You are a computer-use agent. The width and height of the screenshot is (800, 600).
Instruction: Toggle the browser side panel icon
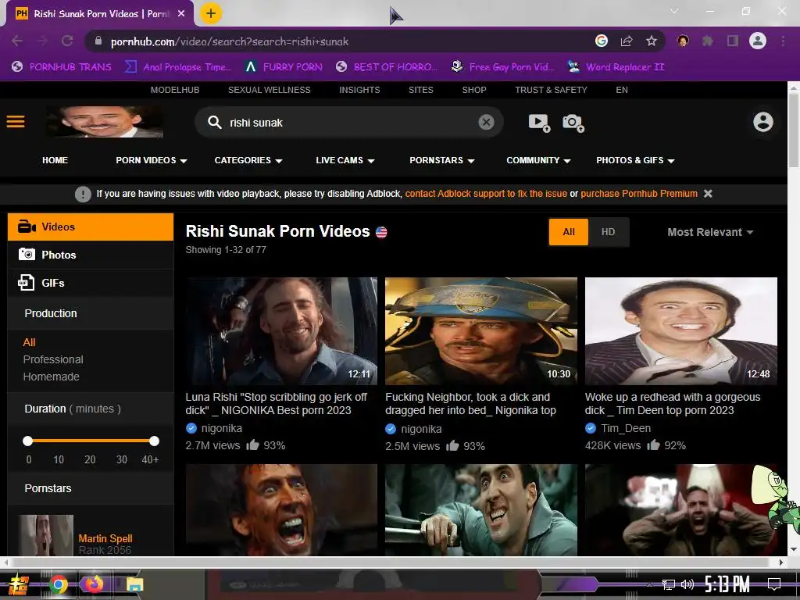(x=733, y=41)
